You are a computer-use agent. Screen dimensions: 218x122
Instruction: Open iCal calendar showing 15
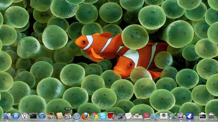(68, 116)
